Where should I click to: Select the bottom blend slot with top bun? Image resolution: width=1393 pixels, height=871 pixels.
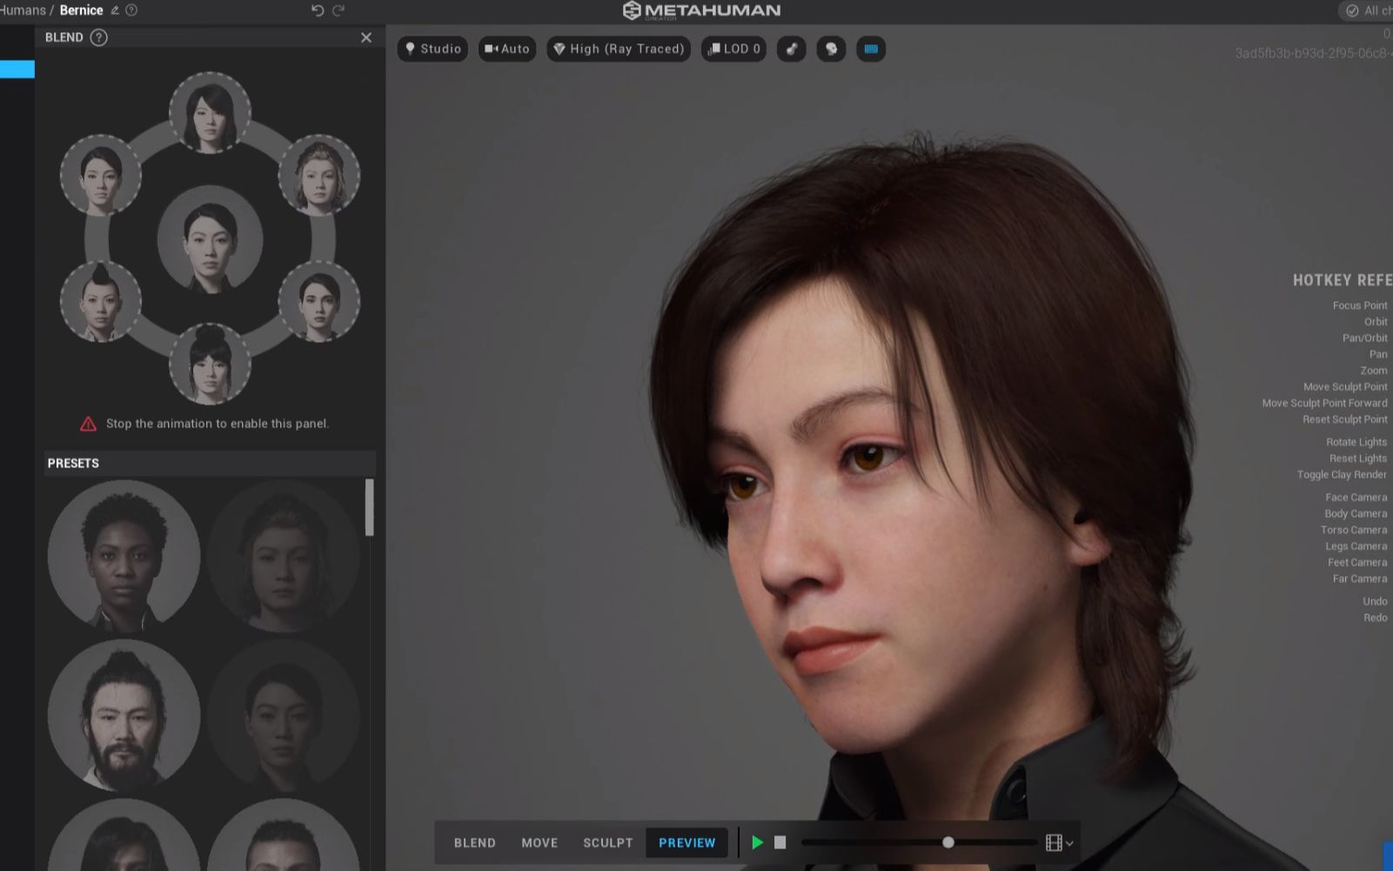point(210,364)
